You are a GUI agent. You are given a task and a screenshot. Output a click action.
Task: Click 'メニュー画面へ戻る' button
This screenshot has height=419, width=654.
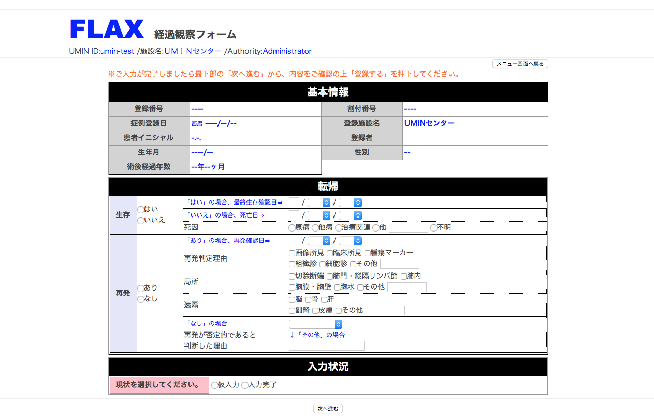[520, 64]
